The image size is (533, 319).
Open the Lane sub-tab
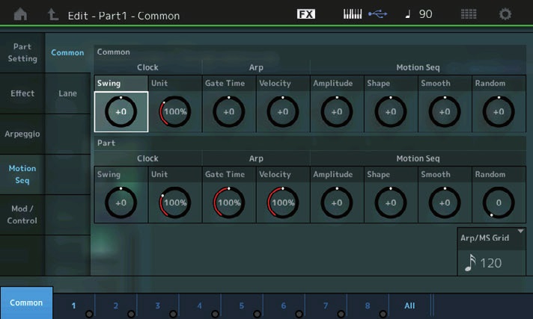[x=67, y=93]
